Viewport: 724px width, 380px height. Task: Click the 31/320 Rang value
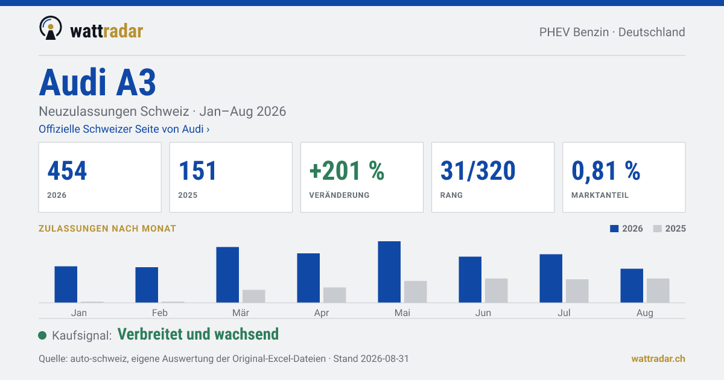pos(478,171)
